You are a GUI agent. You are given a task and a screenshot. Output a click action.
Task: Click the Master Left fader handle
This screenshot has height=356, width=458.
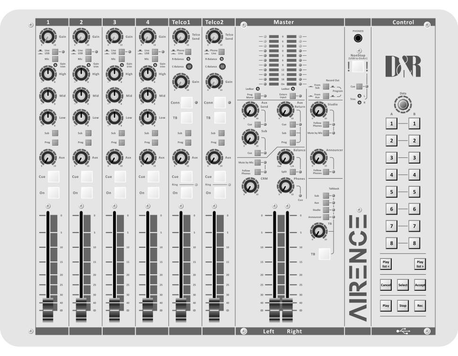[274, 310]
